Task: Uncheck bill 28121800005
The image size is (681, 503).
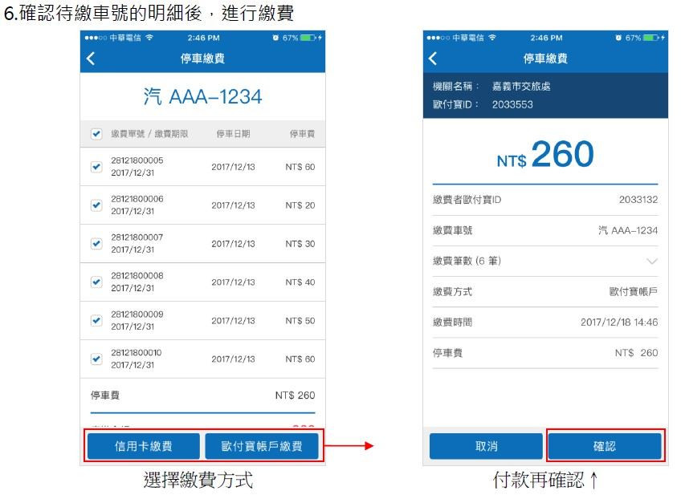Action: 96,166
